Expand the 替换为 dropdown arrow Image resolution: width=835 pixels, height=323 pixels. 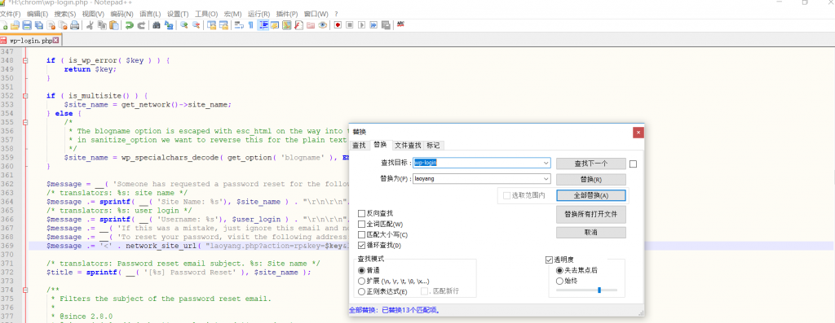pos(546,178)
